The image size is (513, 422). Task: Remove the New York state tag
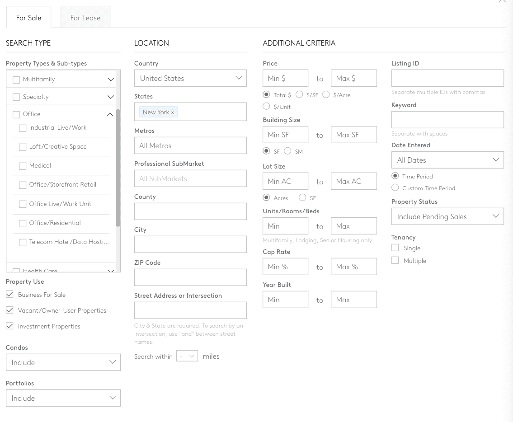click(x=172, y=113)
